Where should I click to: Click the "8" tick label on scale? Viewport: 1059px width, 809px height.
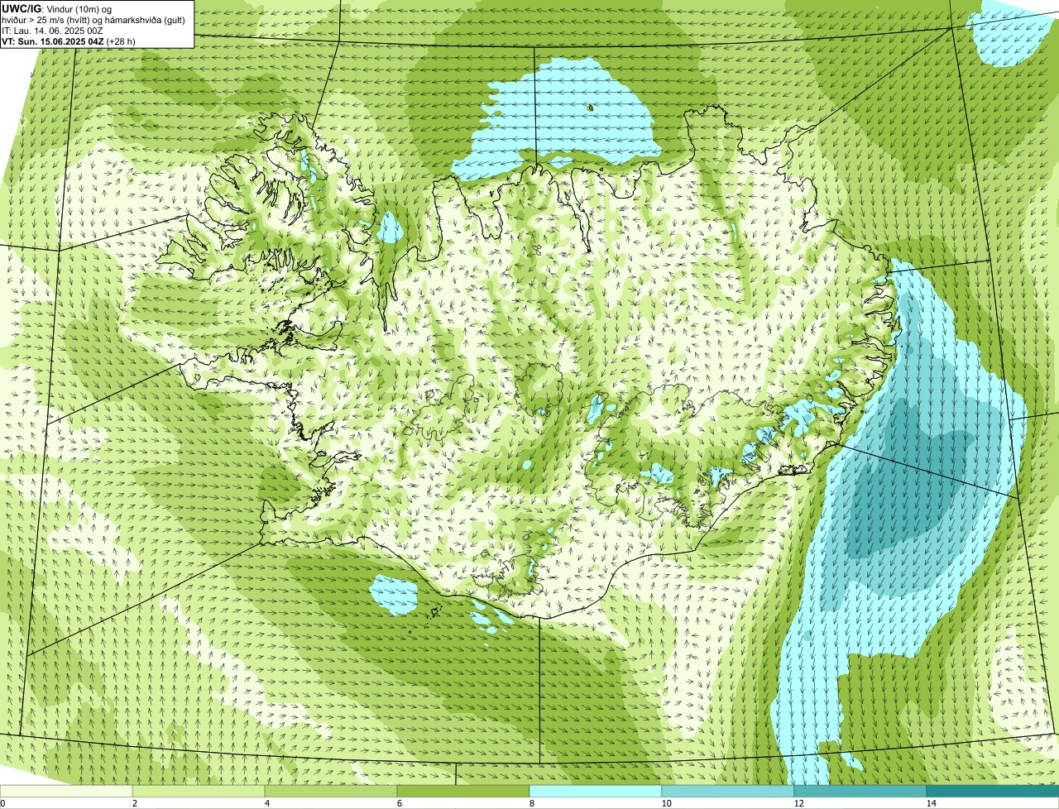pos(531,803)
